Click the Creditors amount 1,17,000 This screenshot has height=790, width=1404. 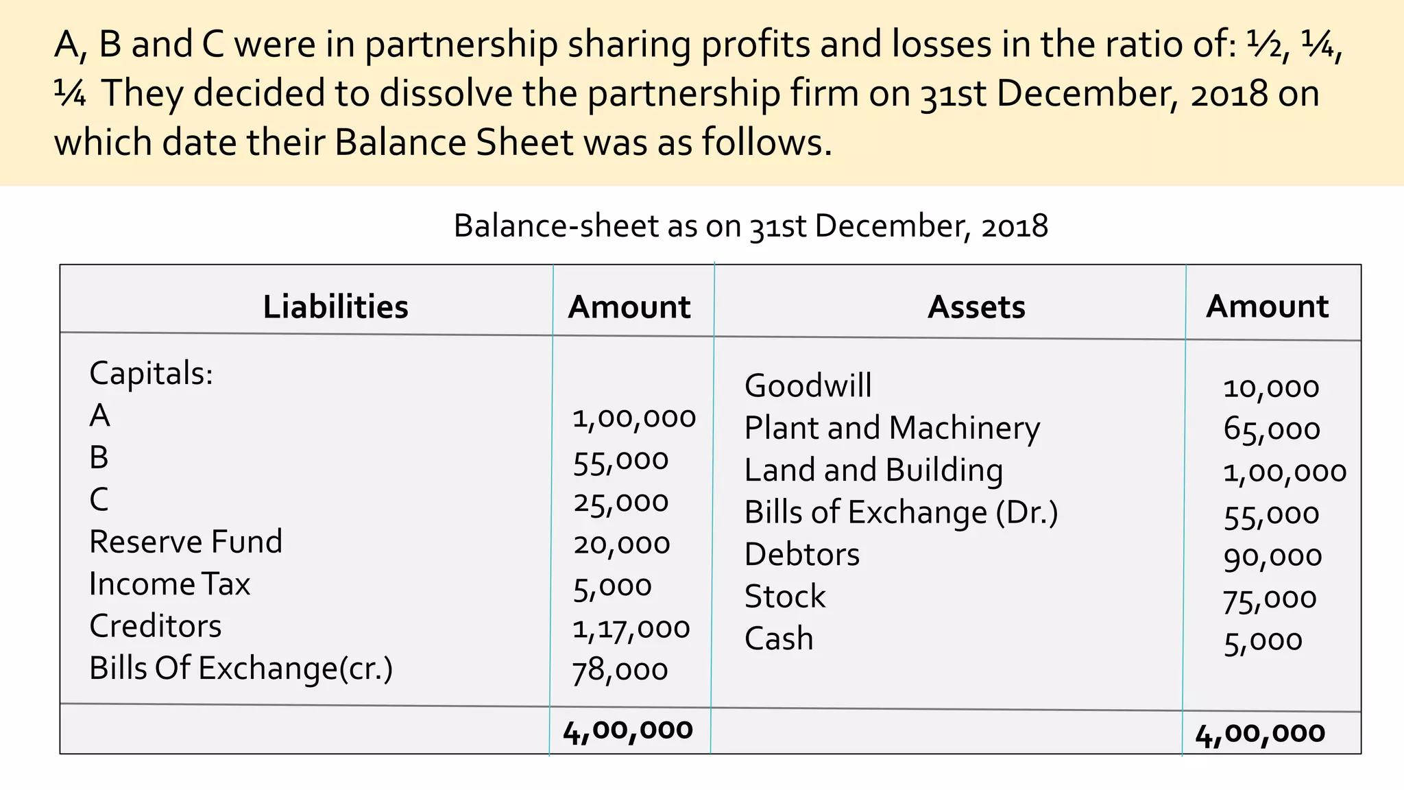pos(631,629)
